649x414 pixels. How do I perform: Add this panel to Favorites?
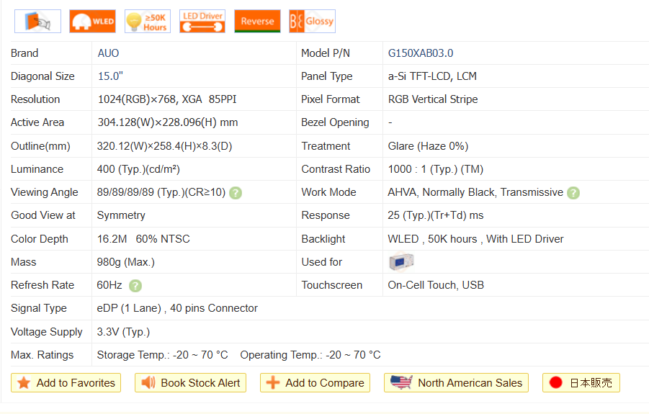click(66, 383)
